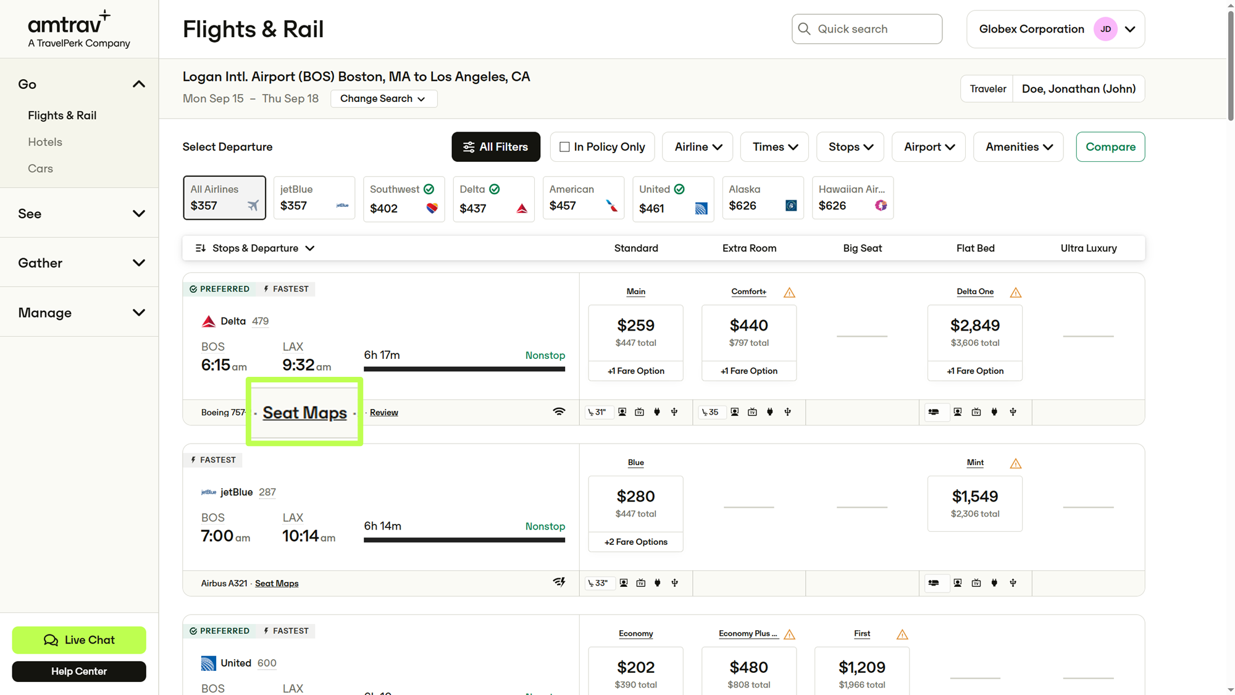Open Cars in the sidebar

(40, 169)
